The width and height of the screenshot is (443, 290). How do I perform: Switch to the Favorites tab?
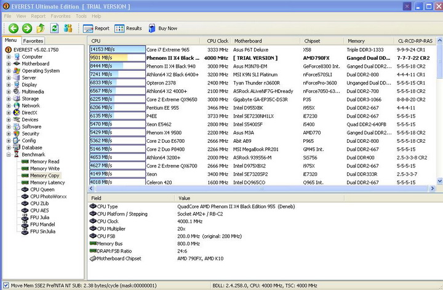click(33, 41)
